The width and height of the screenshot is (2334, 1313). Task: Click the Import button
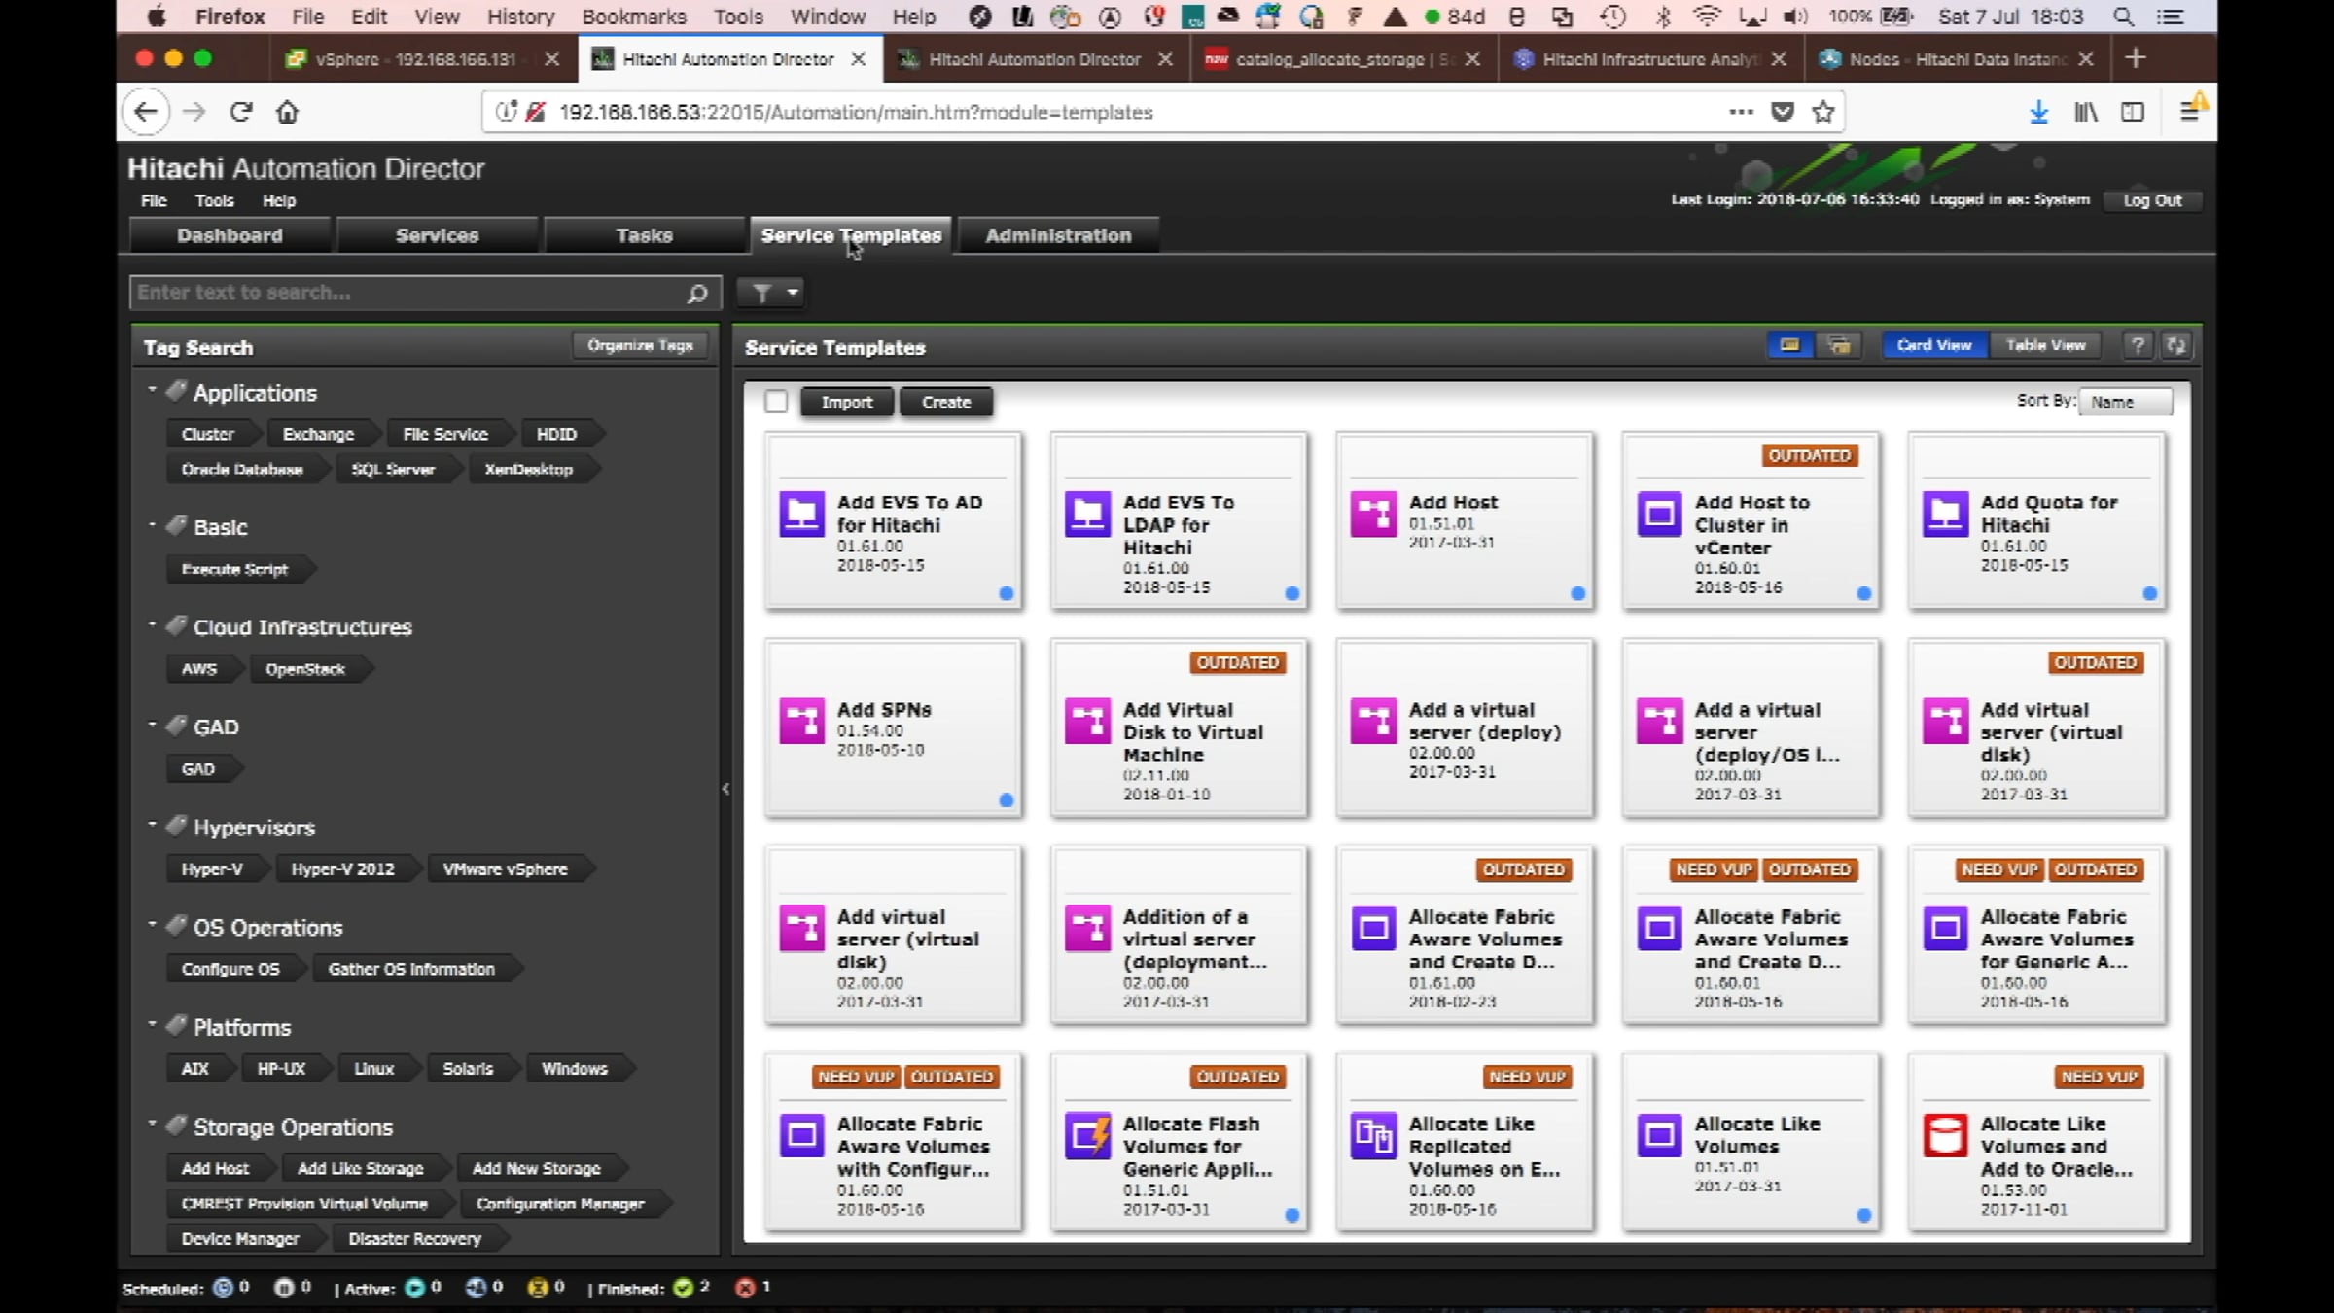click(x=846, y=402)
